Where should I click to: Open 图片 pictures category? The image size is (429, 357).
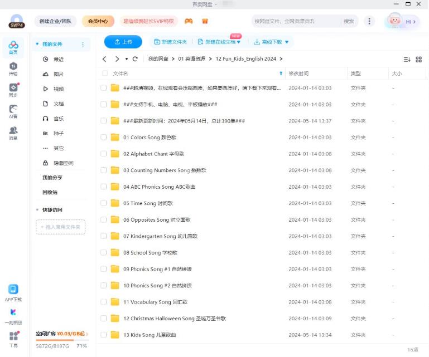click(x=58, y=74)
